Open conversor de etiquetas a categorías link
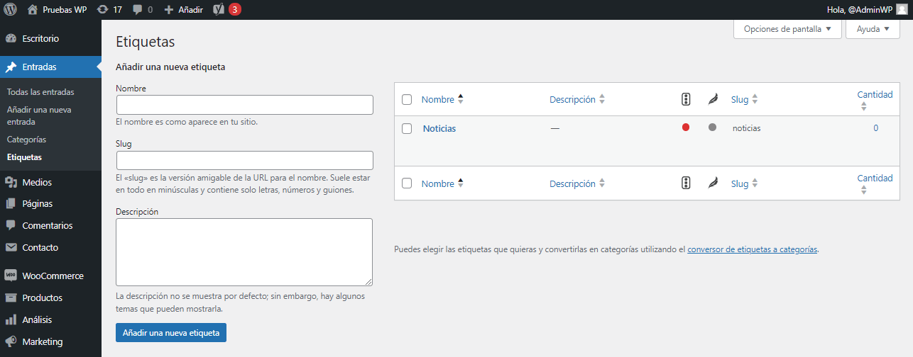Screen dimensions: 913x357 [753, 249]
